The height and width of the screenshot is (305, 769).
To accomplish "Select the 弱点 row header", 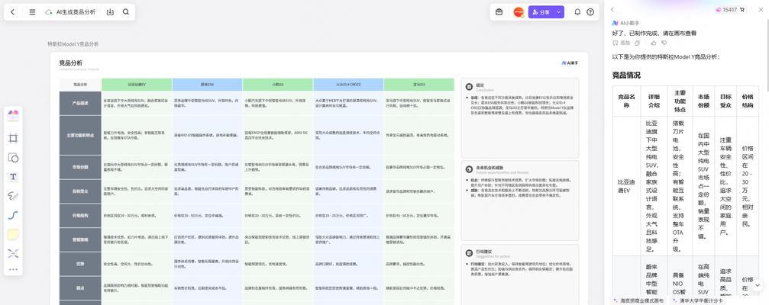I will click(80, 288).
